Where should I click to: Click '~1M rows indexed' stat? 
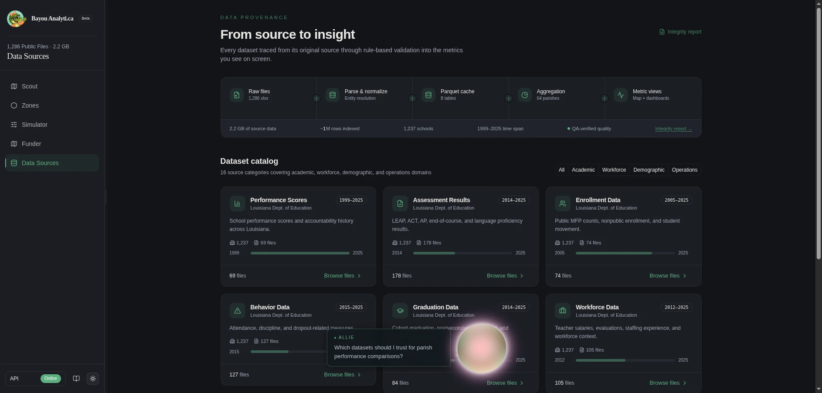[340, 129]
